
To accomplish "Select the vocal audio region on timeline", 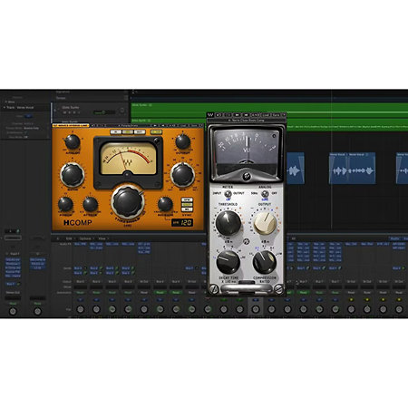I will (x=352, y=169).
